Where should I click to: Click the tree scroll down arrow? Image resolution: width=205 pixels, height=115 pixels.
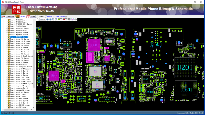34,107
